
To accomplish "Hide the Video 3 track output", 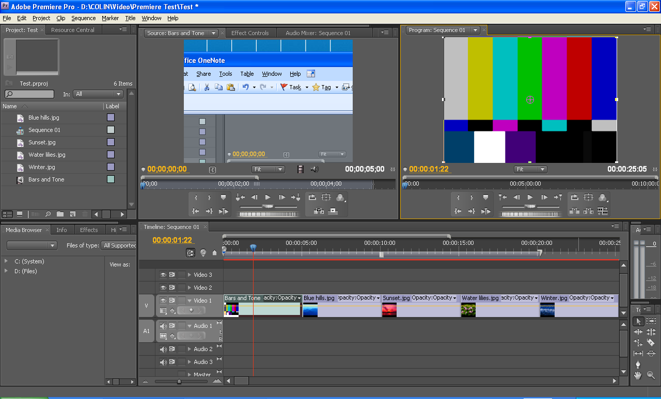I will 163,275.
